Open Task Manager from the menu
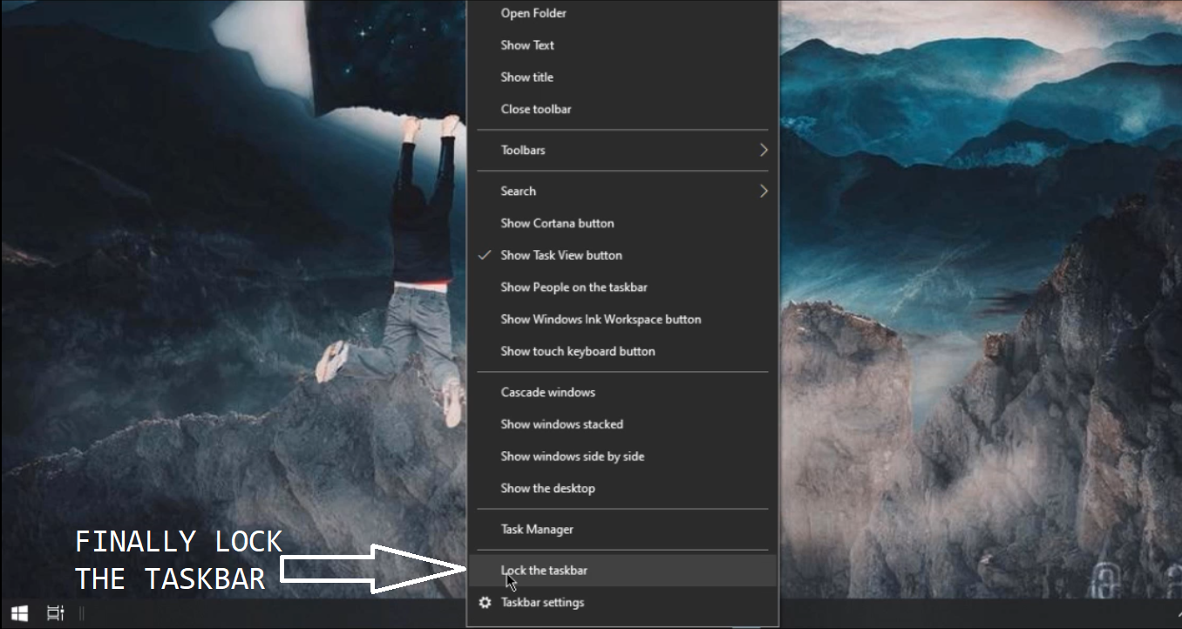1182x629 pixels. coord(622,530)
